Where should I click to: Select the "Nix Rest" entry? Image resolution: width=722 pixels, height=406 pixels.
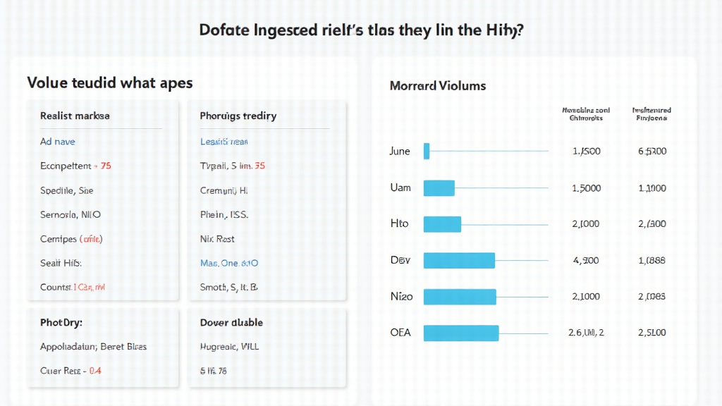click(217, 239)
